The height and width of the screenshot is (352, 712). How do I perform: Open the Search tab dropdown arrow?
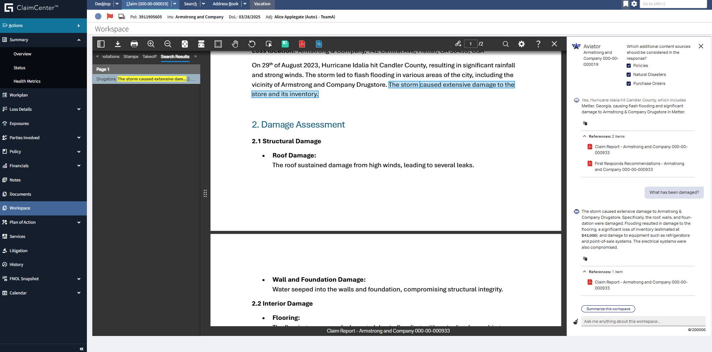[203, 4]
